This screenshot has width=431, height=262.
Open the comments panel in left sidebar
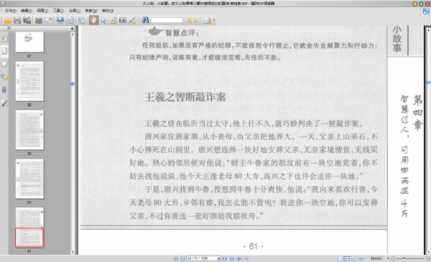tap(4, 78)
